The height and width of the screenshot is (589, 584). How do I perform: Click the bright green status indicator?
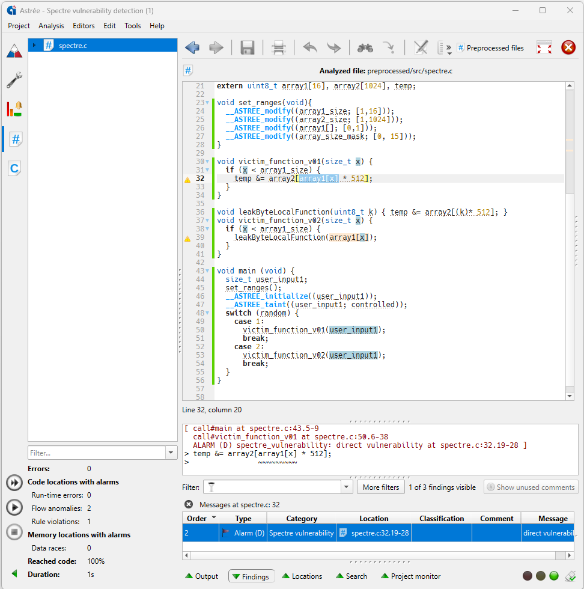coord(553,576)
